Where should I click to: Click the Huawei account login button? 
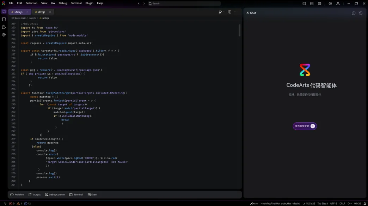coord(305,126)
